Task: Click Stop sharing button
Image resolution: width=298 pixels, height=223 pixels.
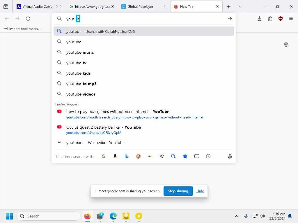Action: [178, 191]
